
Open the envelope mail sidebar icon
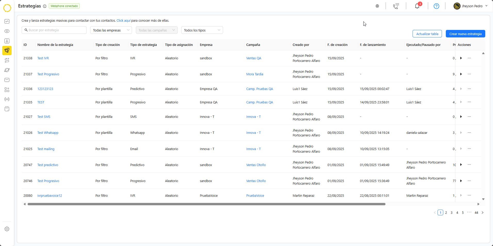(x=7, y=80)
